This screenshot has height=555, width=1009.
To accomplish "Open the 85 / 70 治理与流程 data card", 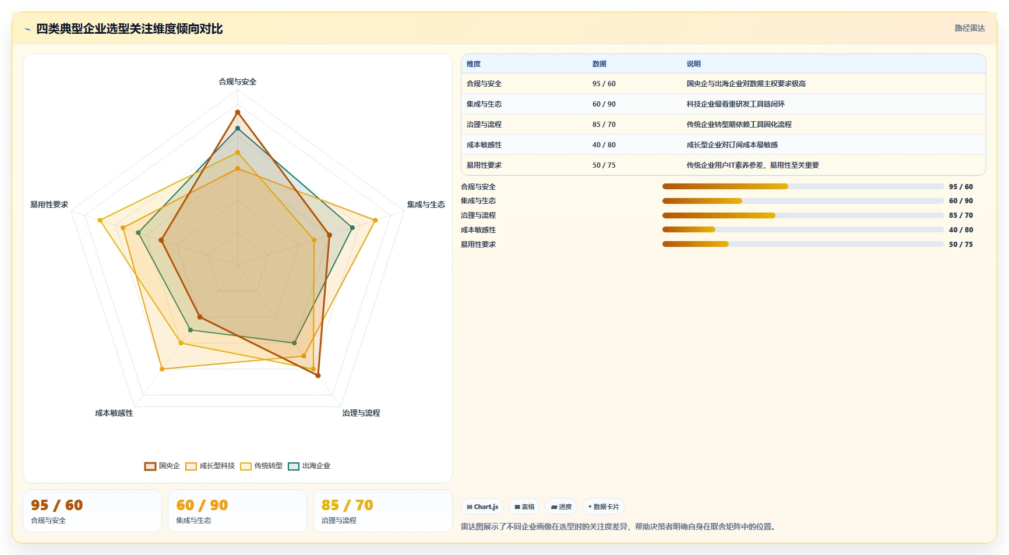I will click(383, 511).
